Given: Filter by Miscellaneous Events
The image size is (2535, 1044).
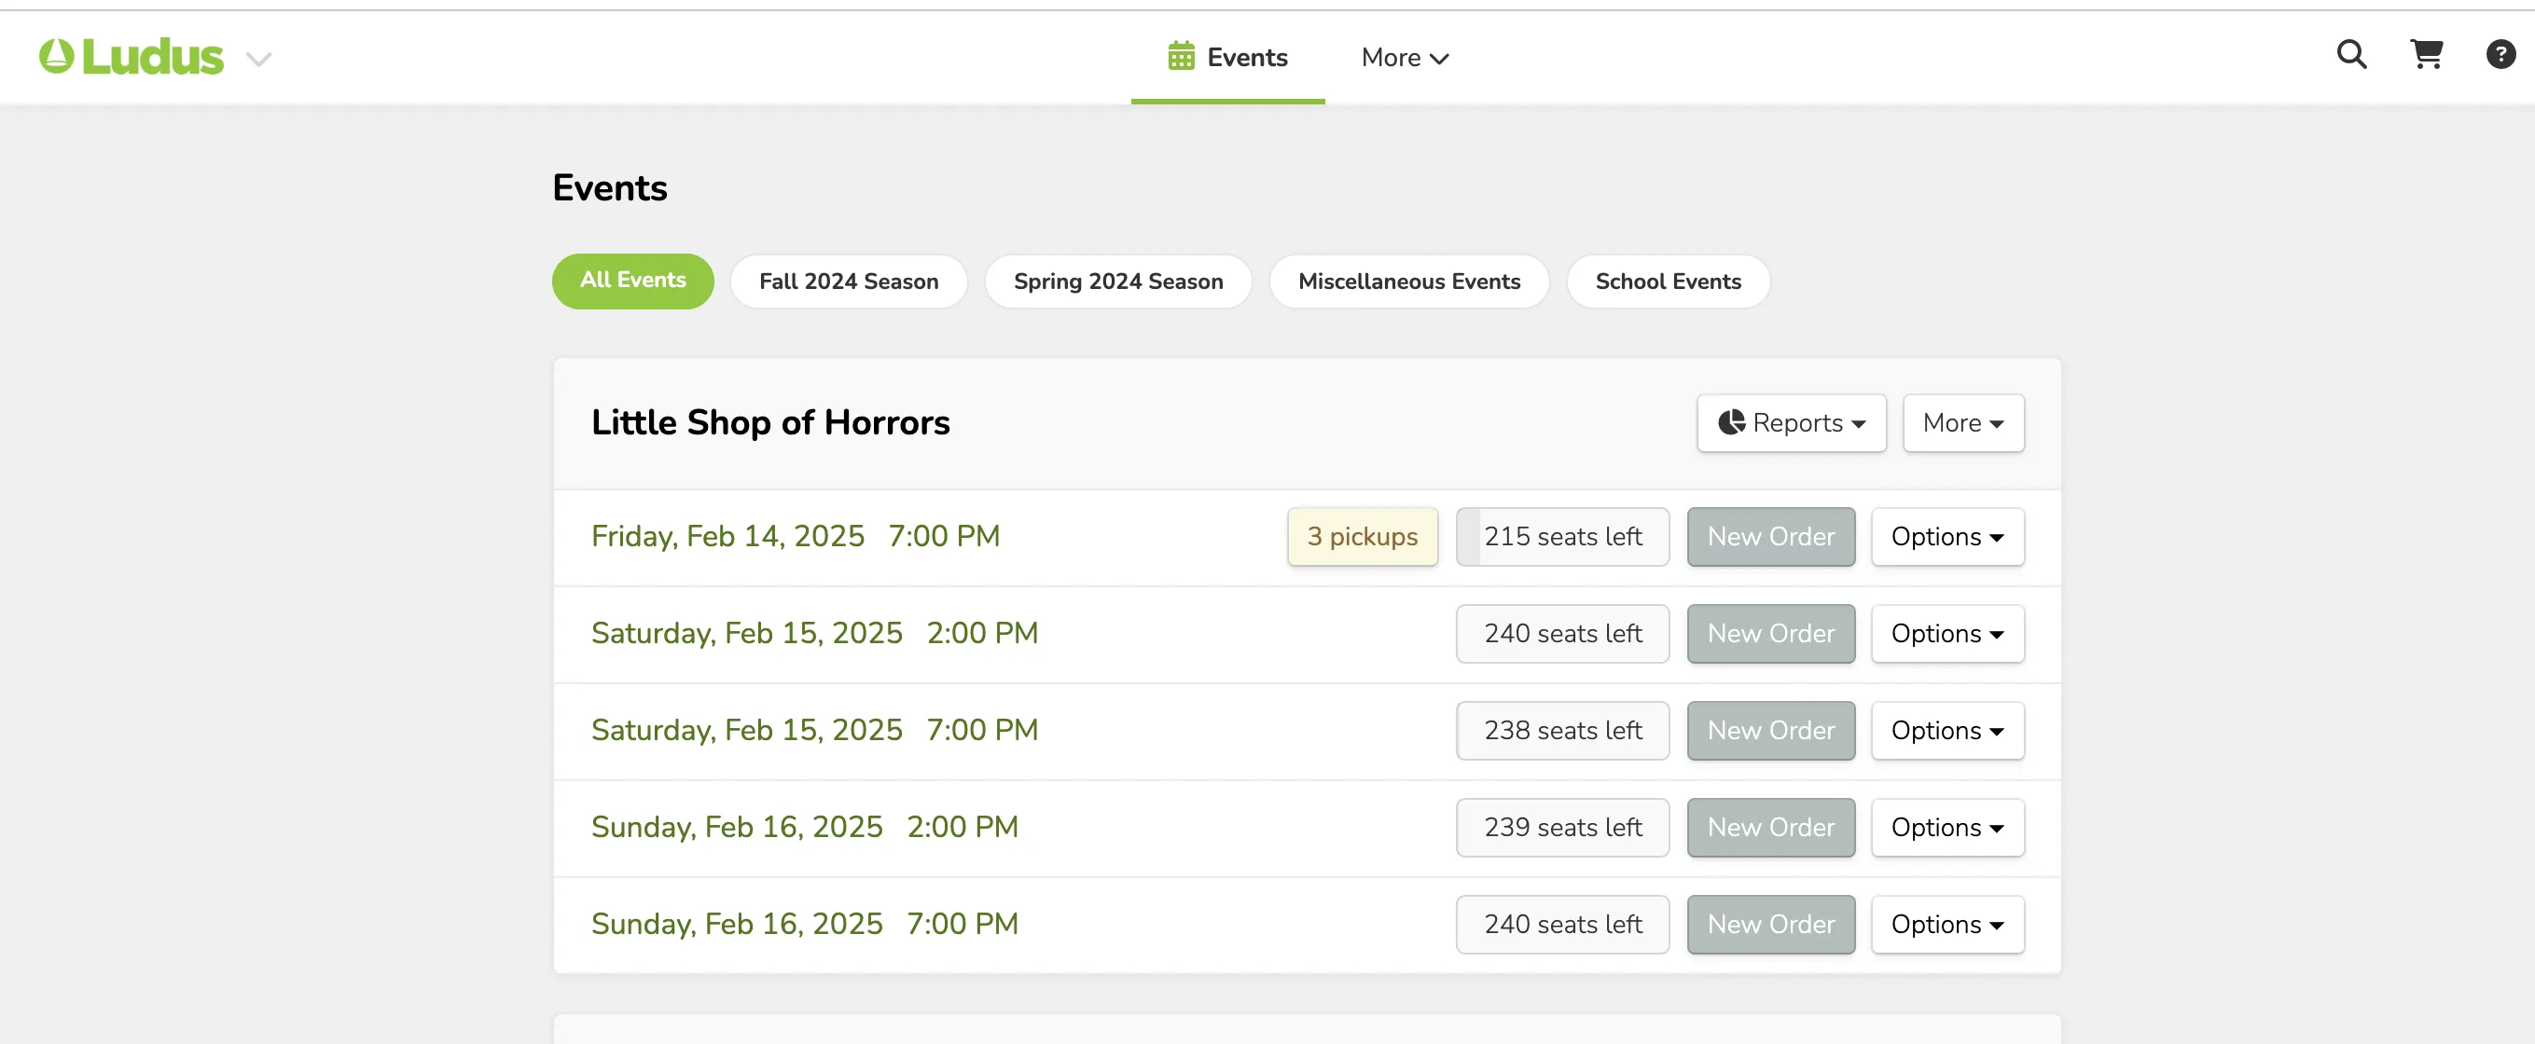Looking at the screenshot, I should [1409, 282].
